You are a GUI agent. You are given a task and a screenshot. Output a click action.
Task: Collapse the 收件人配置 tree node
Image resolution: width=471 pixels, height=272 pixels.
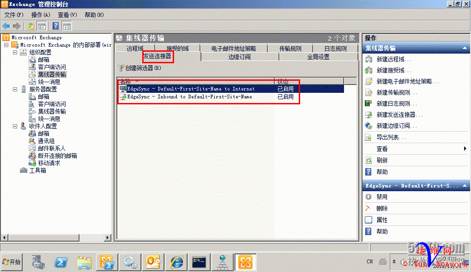point(15,126)
